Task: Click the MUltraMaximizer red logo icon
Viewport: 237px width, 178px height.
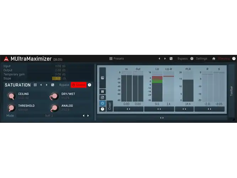Action: pos(6,59)
